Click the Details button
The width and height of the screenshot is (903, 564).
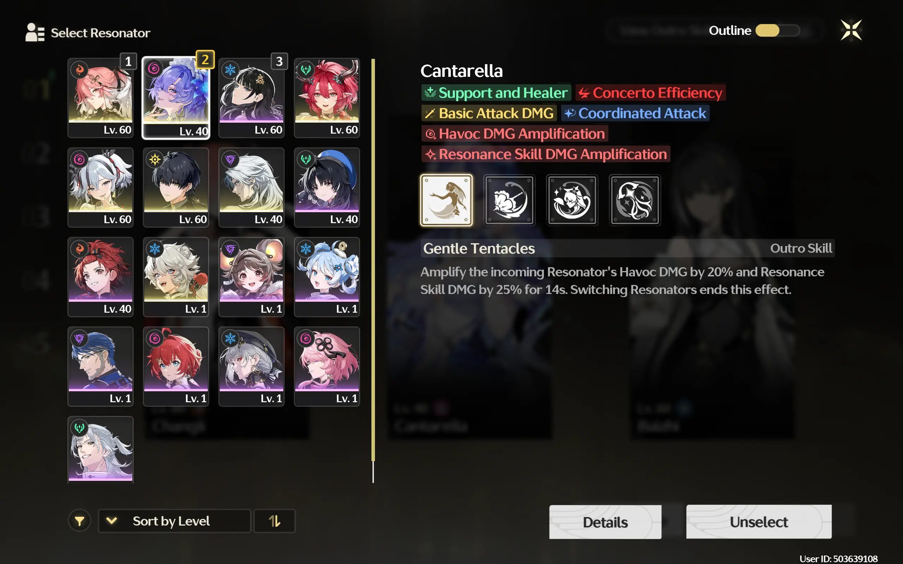pyautogui.click(x=605, y=522)
